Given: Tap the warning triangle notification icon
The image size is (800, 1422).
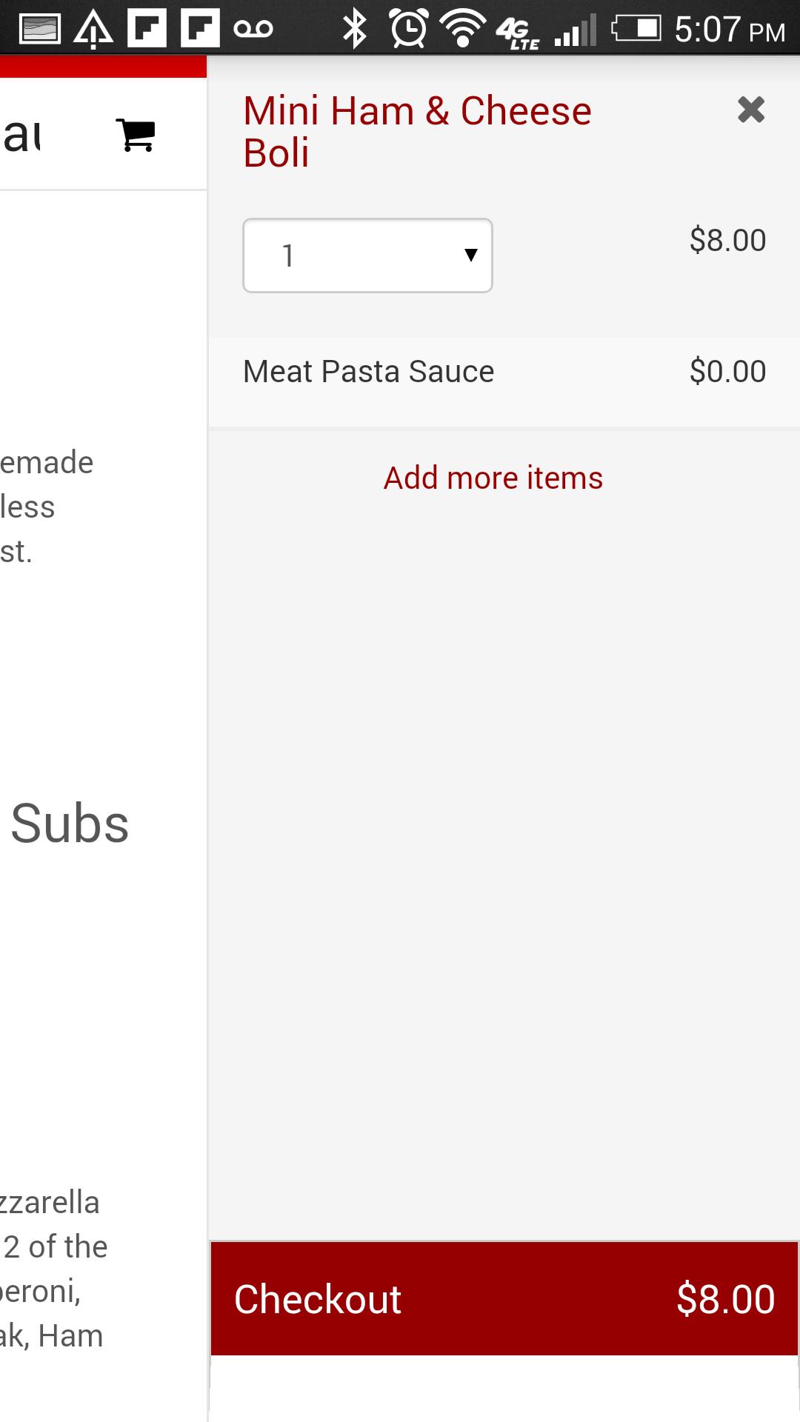Looking at the screenshot, I should (x=93, y=30).
